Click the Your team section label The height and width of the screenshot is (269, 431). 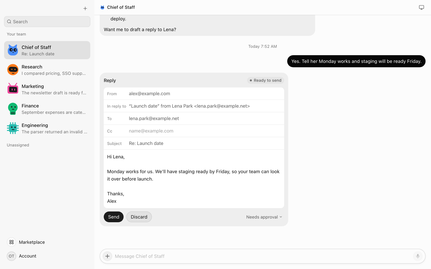(x=16, y=34)
